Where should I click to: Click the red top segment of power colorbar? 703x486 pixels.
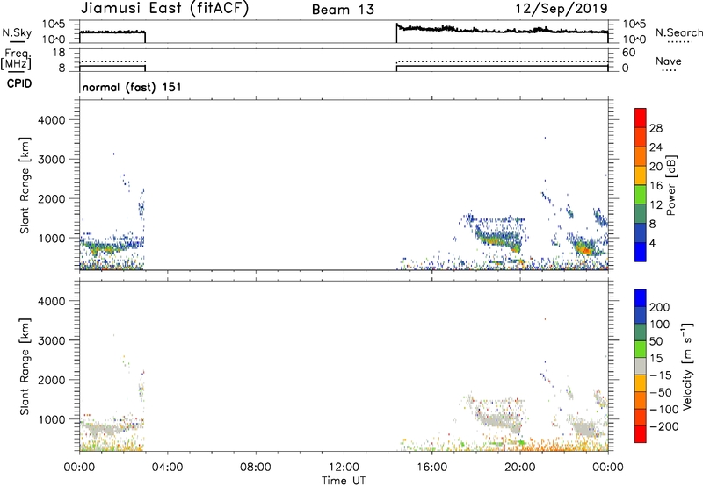(x=641, y=118)
